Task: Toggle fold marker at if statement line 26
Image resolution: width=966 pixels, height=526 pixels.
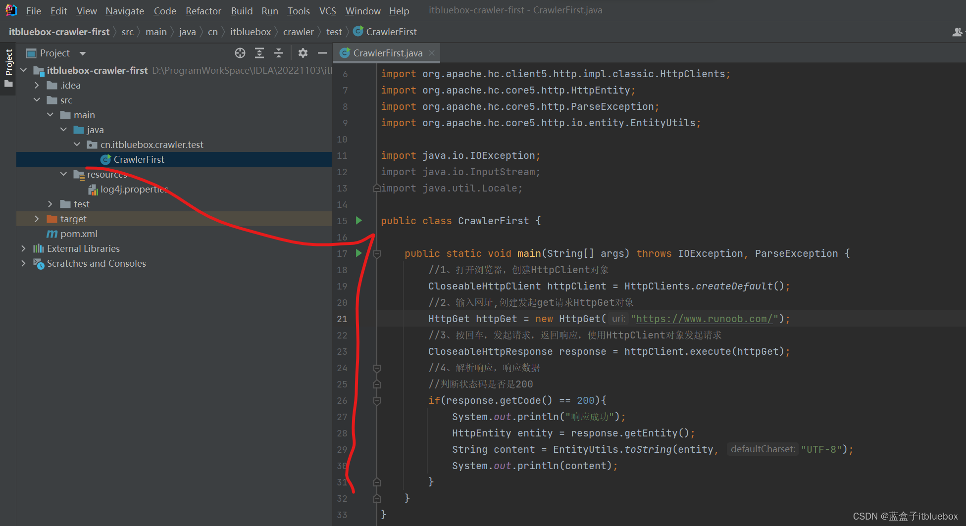Action: [x=377, y=400]
